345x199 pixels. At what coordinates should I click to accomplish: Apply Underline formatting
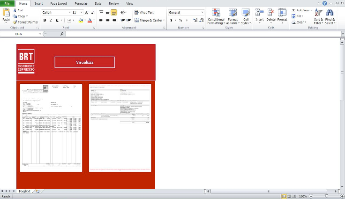point(57,20)
